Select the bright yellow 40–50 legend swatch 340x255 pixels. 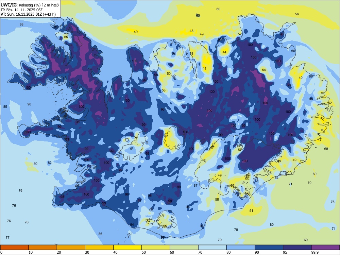[x=128, y=248]
